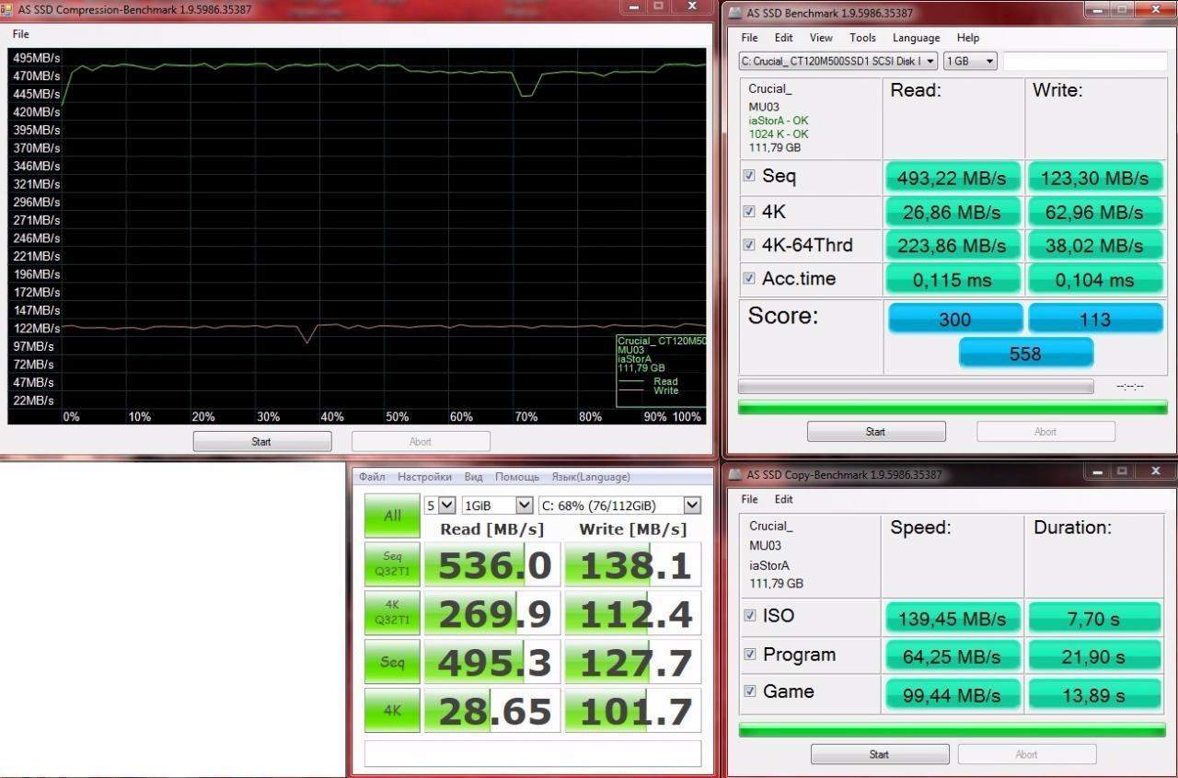1178x778 pixels.
Task: Click the green progress bar in AS SSD Benchmark
Action: click(x=953, y=407)
